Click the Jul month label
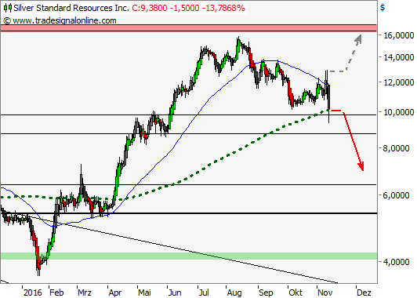Screen dimensions: 417x298 coord(204,293)
